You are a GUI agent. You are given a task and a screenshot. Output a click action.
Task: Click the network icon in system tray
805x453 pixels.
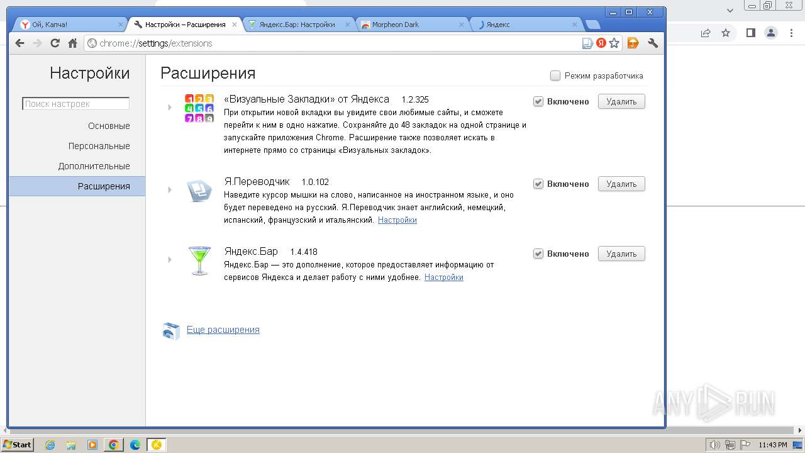click(x=730, y=445)
